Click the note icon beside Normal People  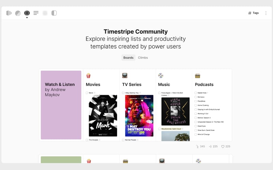(138, 140)
